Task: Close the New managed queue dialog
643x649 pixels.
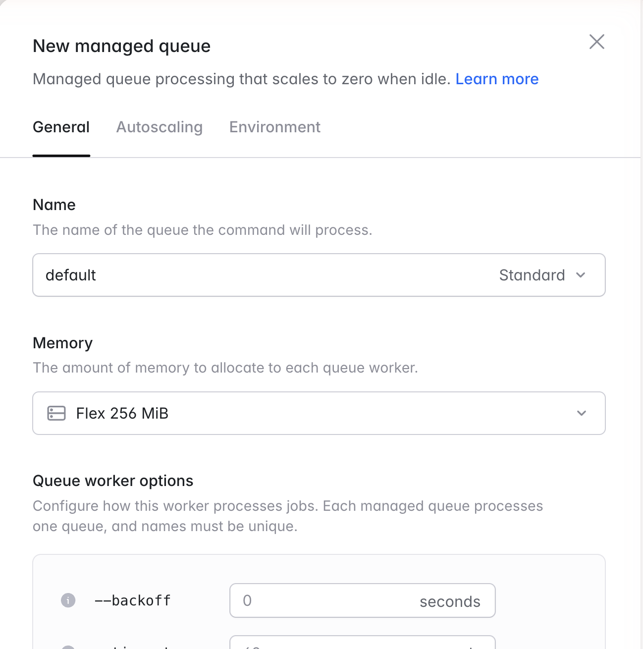Action: pyautogui.click(x=597, y=42)
